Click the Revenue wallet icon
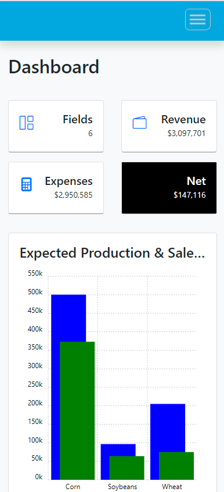The image size is (224, 492). click(140, 123)
